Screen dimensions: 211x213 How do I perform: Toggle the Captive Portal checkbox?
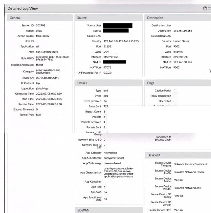tap(175, 91)
